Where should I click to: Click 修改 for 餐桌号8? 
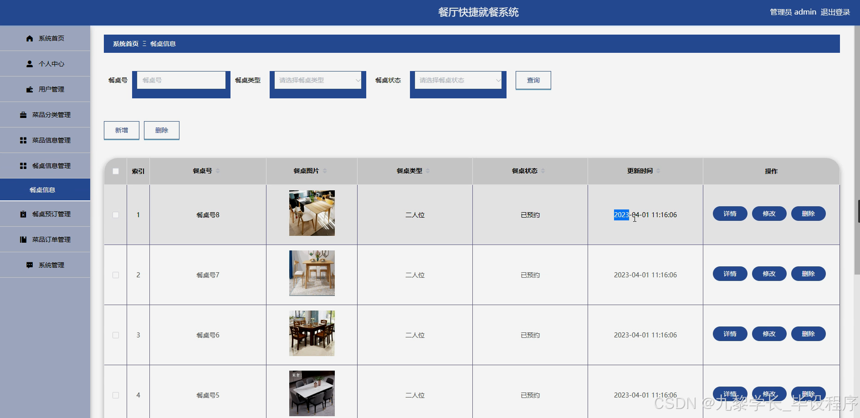pyautogui.click(x=769, y=214)
